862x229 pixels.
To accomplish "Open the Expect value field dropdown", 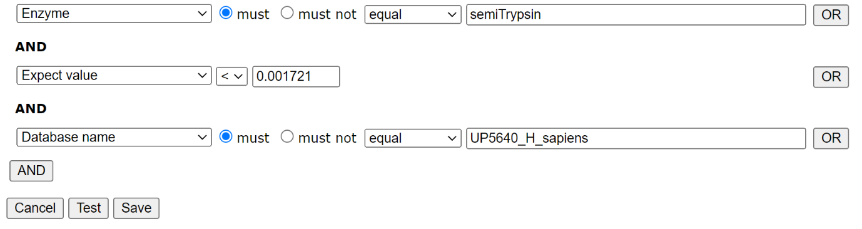I will point(114,76).
